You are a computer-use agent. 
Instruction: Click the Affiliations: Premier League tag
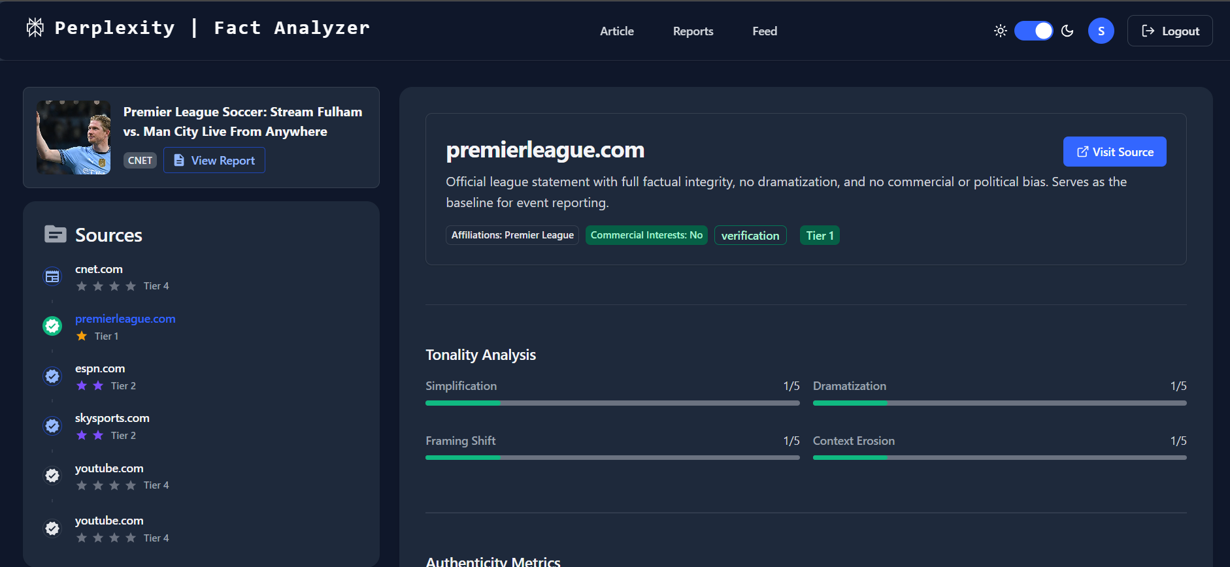[512, 235]
